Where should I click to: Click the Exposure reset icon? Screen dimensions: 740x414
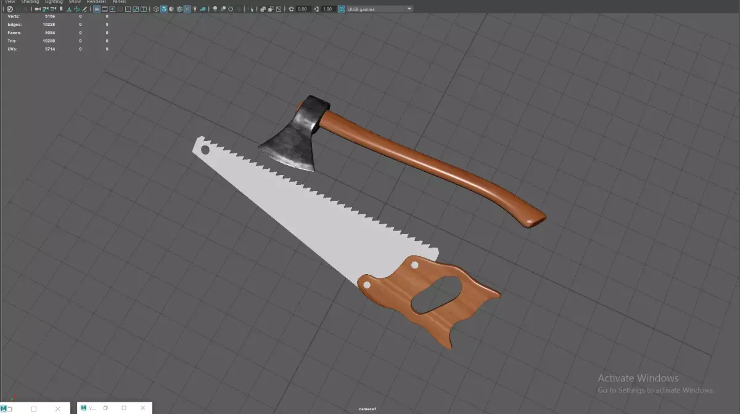[291, 9]
